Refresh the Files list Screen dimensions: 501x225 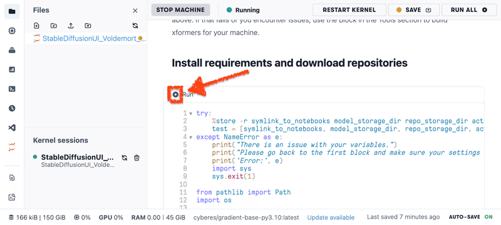tap(135, 26)
